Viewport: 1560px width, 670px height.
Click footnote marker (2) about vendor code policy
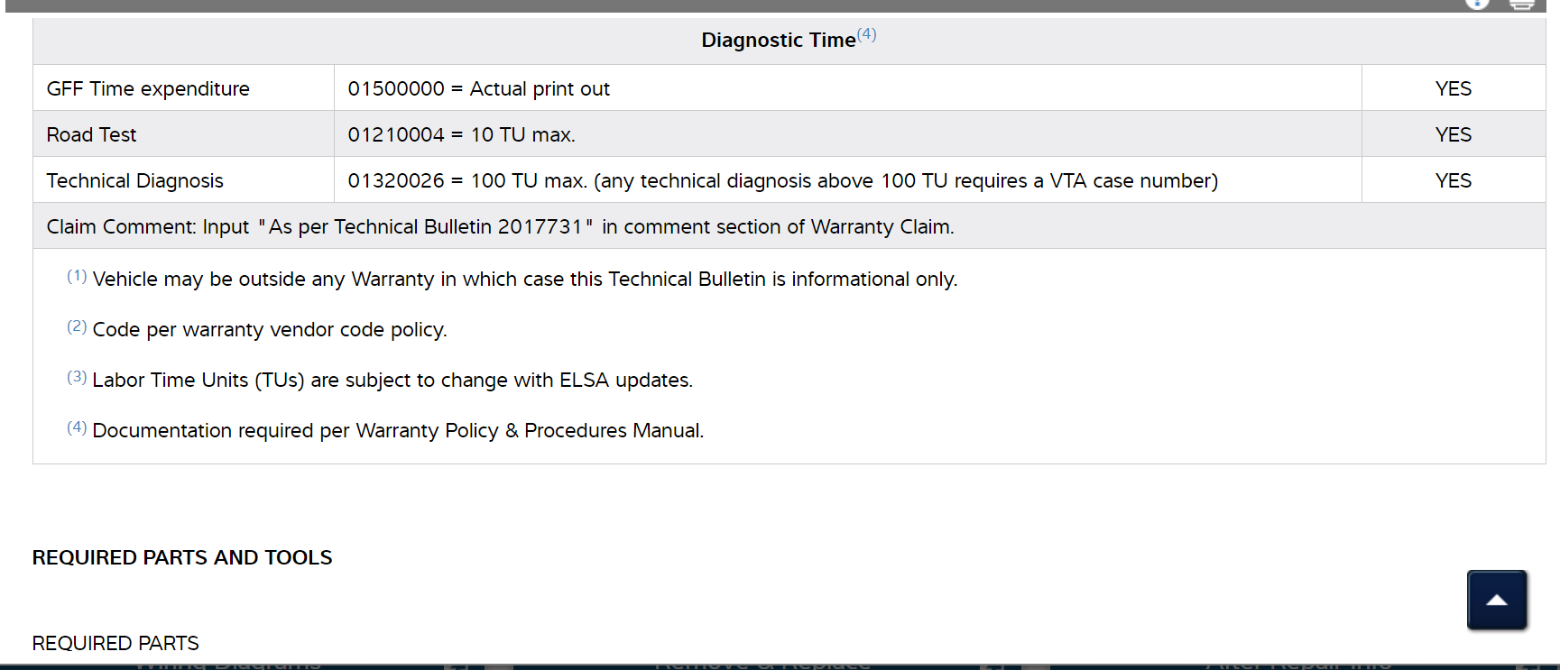point(77,327)
